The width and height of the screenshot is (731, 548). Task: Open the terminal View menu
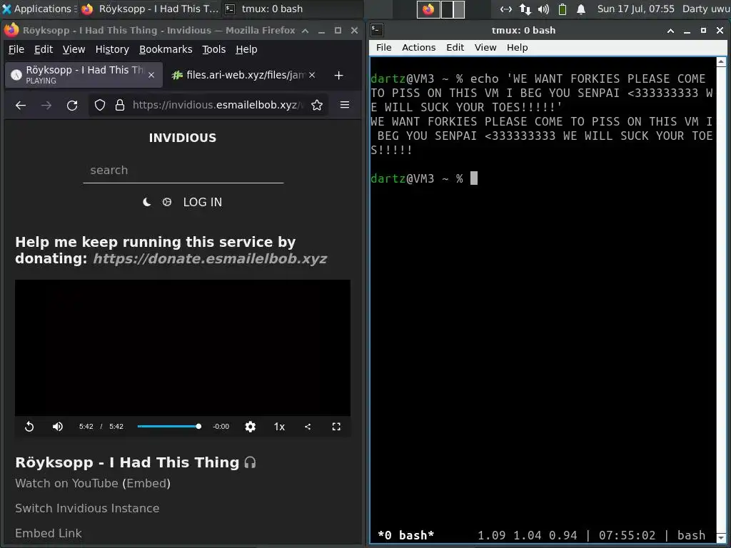[485, 48]
